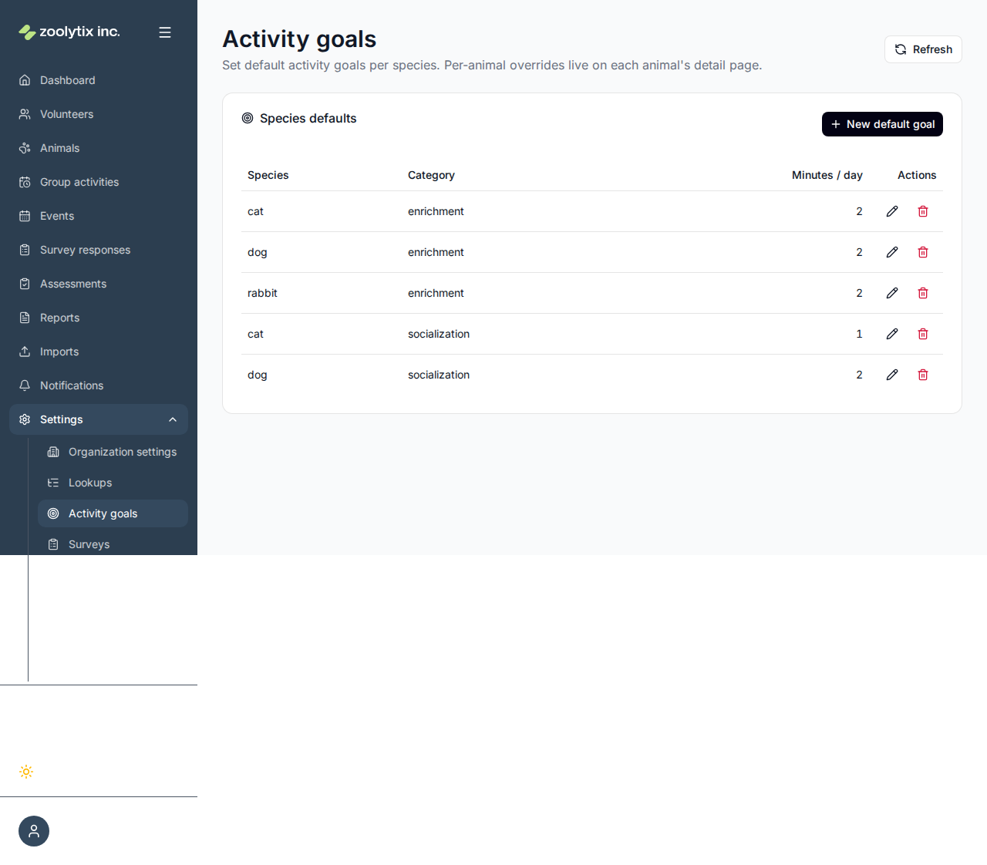987x865 pixels.
Task: Click the Refresh button
Action: (x=923, y=49)
